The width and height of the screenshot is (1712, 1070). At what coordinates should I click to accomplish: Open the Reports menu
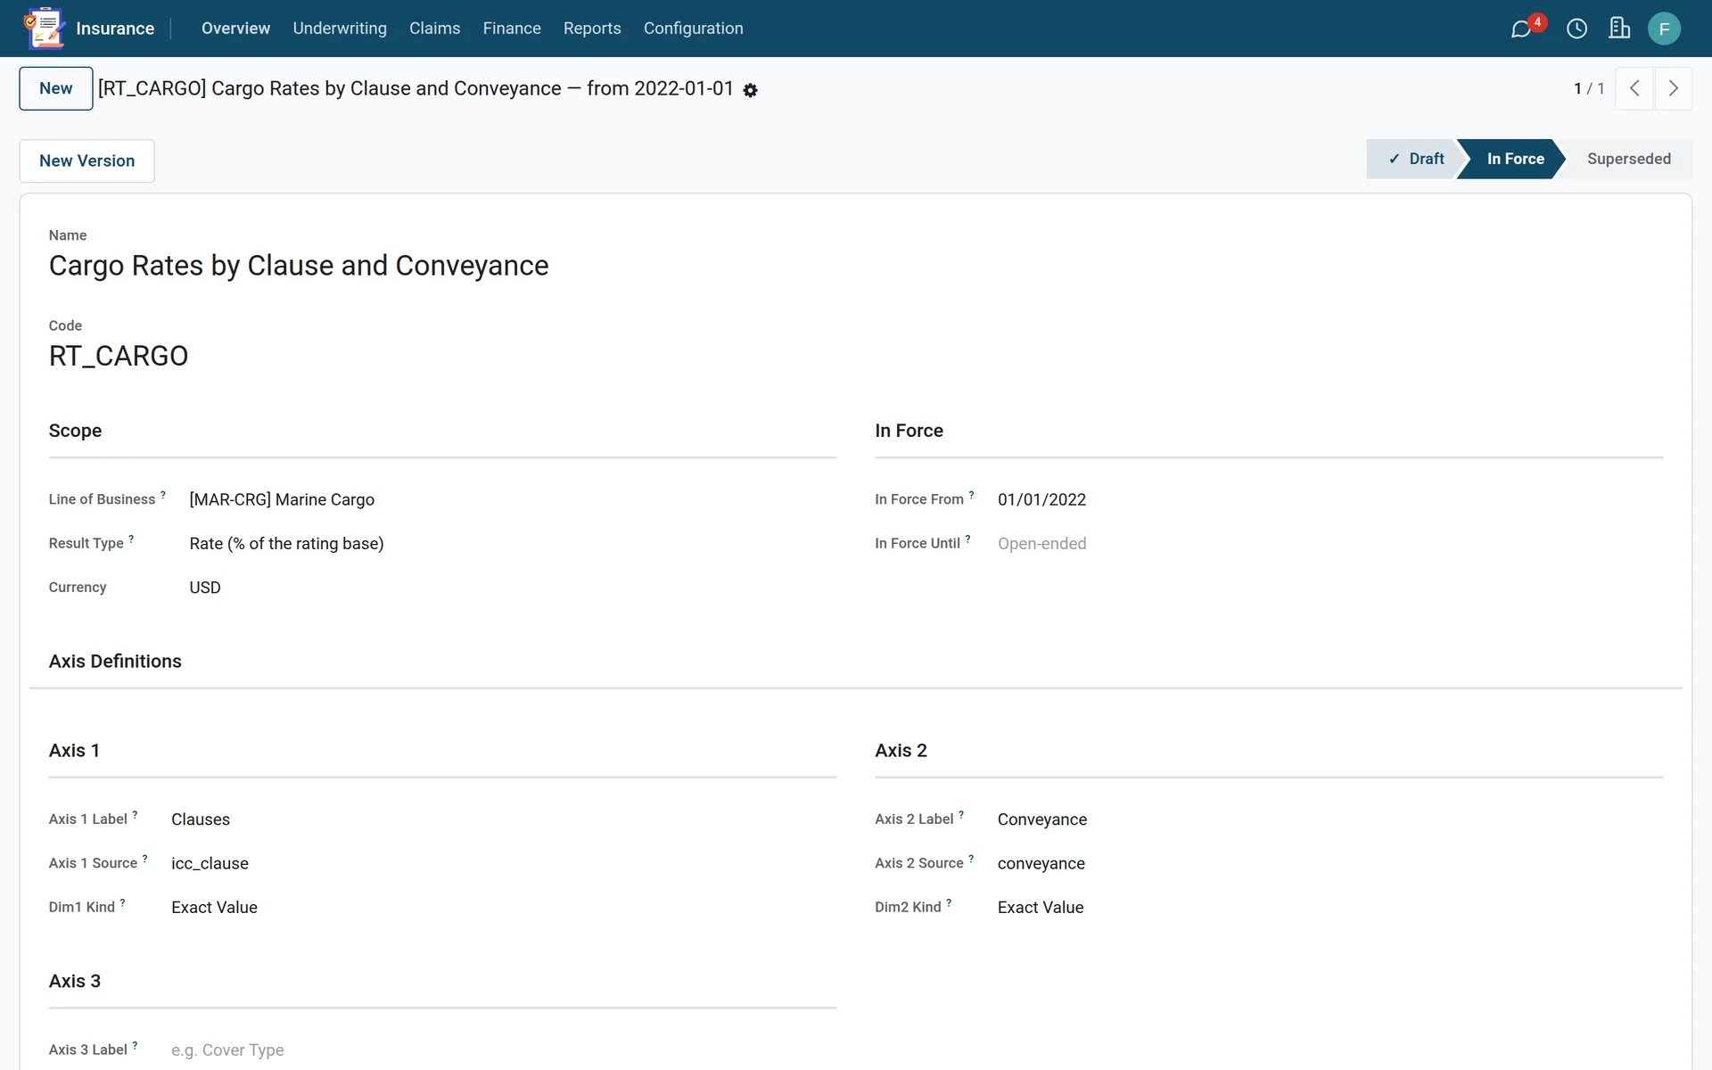(x=592, y=29)
